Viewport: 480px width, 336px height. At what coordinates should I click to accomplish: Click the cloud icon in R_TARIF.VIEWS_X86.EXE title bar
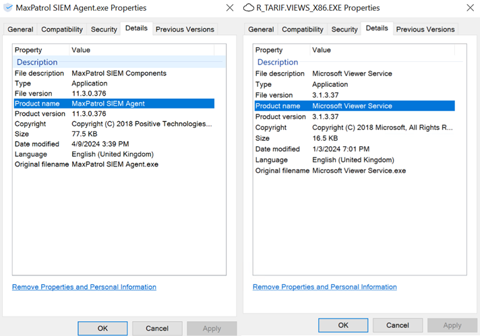248,7
